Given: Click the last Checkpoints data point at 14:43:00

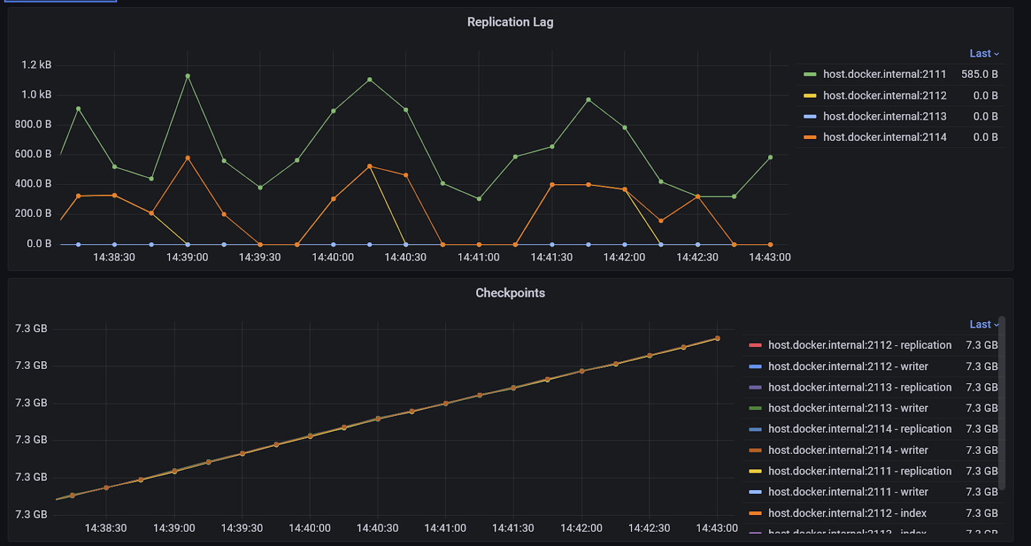Looking at the screenshot, I should point(717,338).
